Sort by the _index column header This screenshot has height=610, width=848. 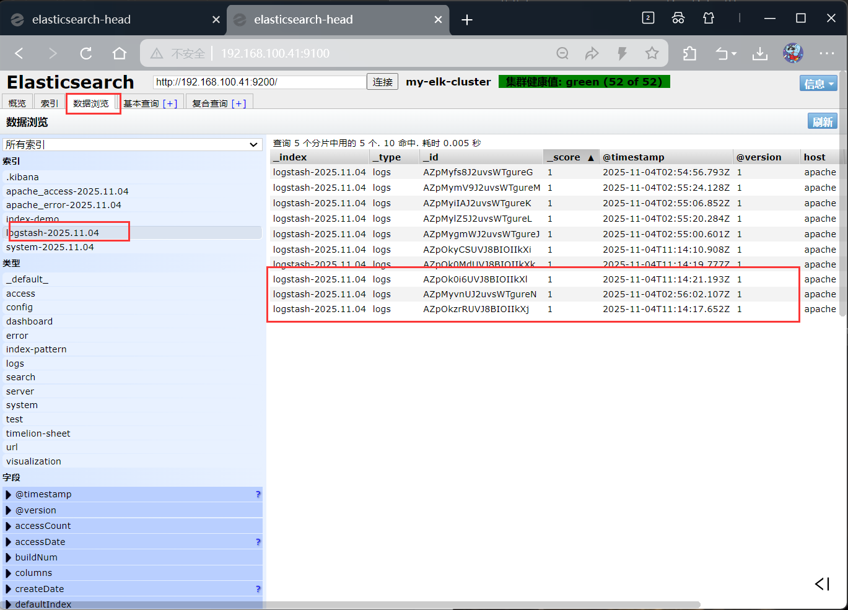tap(320, 157)
